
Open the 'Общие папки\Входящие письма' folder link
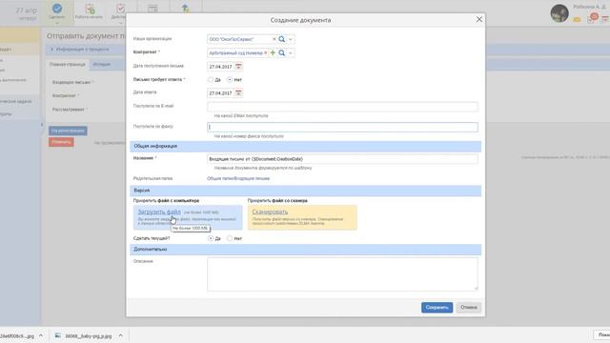pyautogui.click(x=238, y=178)
